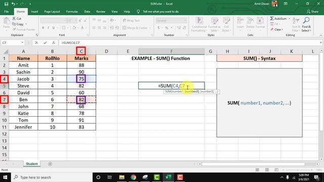Switch to the Insert tab
324x182 pixels.
pyautogui.click(x=34, y=12)
